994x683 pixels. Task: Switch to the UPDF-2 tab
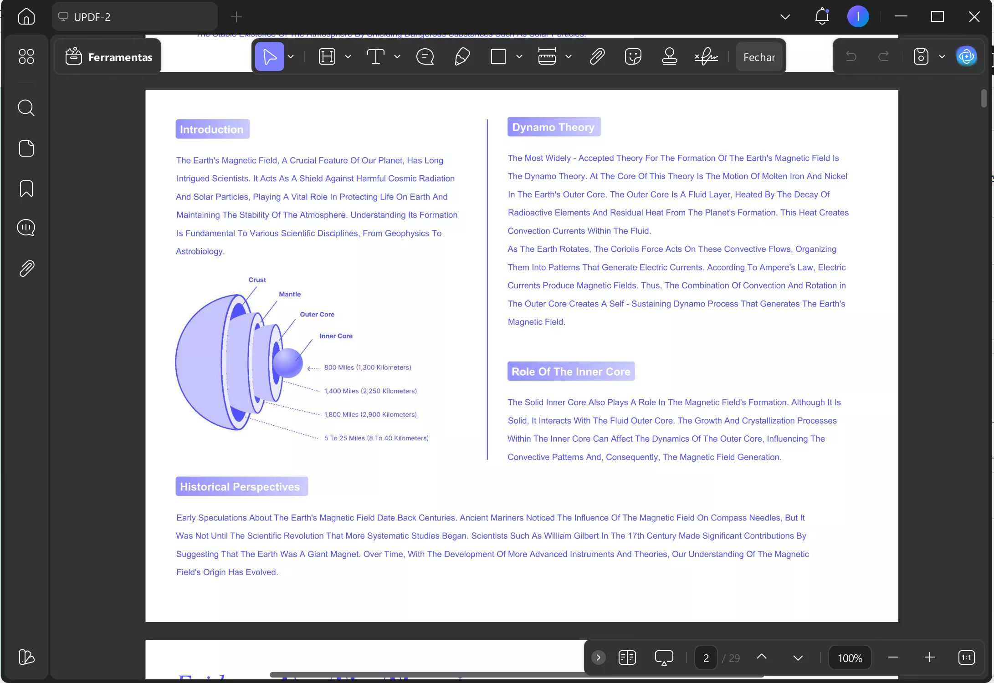pyautogui.click(x=134, y=17)
